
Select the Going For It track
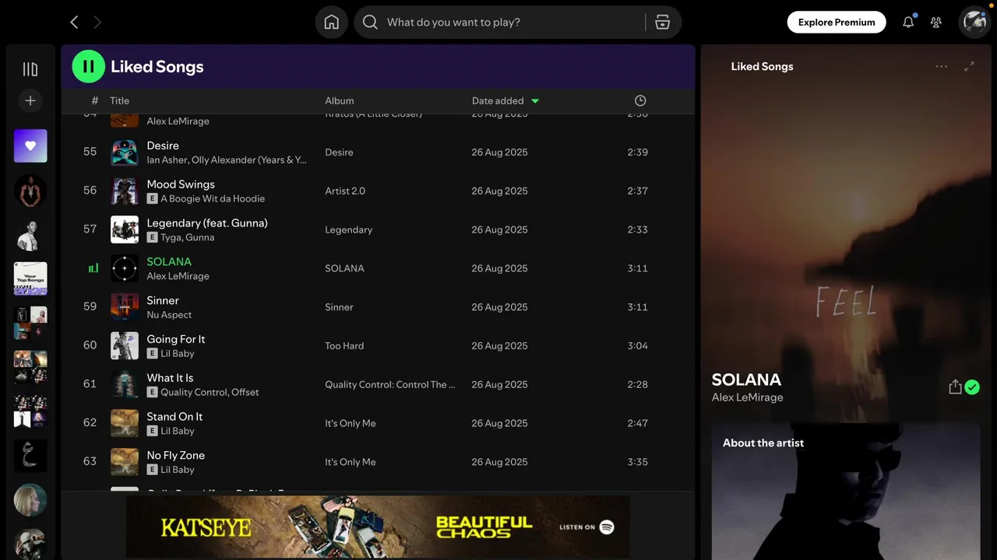click(x=176, y=339)
